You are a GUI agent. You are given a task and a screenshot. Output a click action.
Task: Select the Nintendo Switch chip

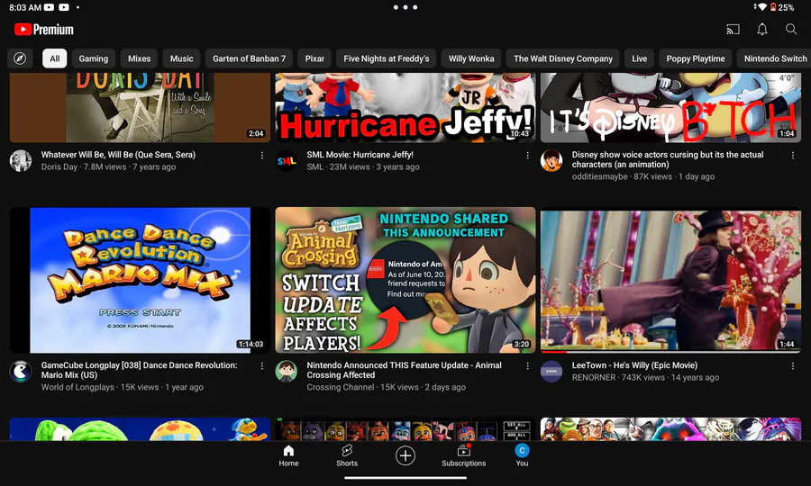coord(774,58)
